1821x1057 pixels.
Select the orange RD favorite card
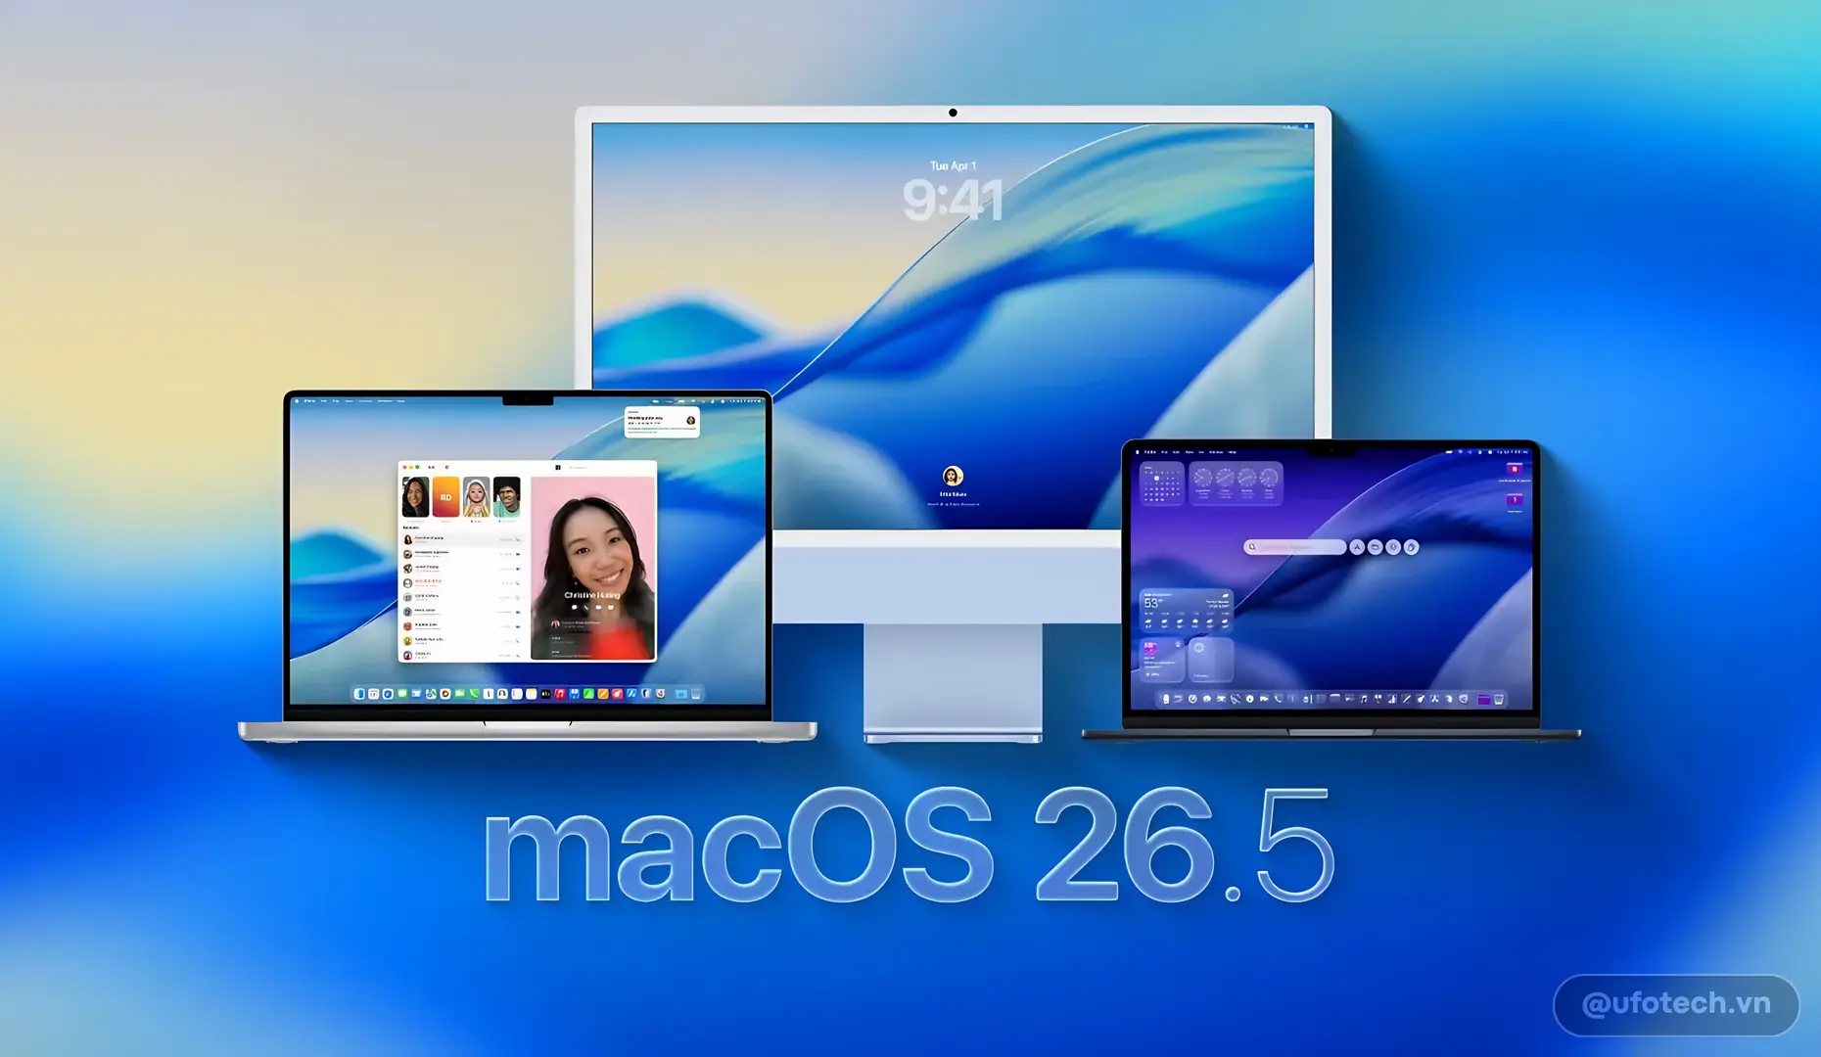pos(446,497)
